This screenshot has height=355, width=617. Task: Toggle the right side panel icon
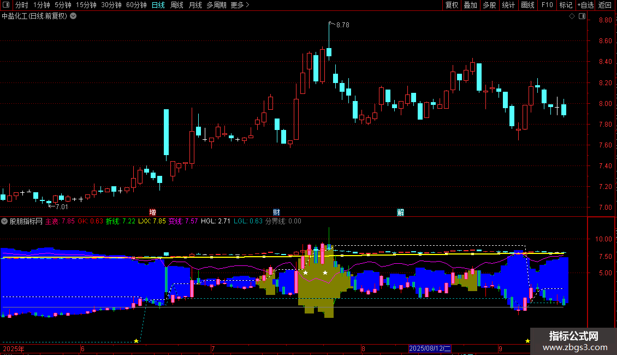tap(582, 16)
